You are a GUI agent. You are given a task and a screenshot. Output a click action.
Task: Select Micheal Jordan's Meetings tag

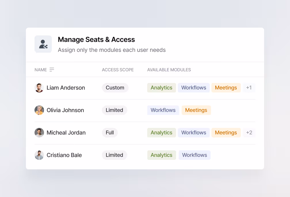pos(226,133)
